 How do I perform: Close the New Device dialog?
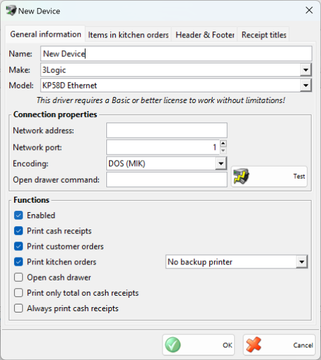(309, 10)
